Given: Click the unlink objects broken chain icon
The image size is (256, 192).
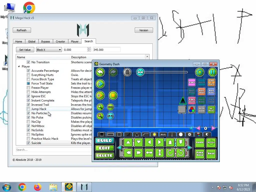Looking at the screenshot, I should [x=110, y=116].
